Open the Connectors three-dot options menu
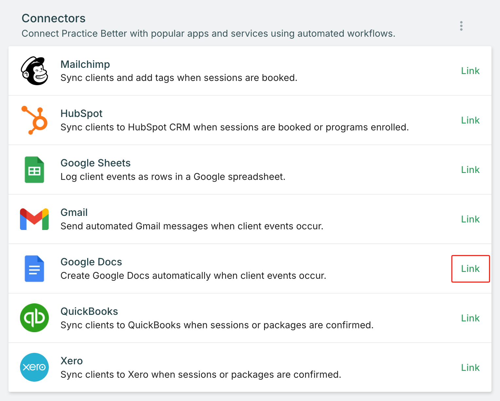Screen dimensions: 500x401 (461, 26)
